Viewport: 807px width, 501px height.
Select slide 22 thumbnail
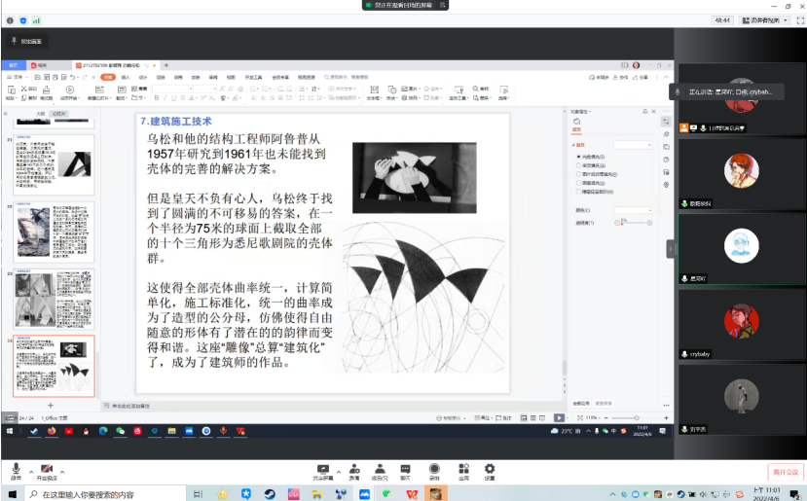(x=54, y=232)
